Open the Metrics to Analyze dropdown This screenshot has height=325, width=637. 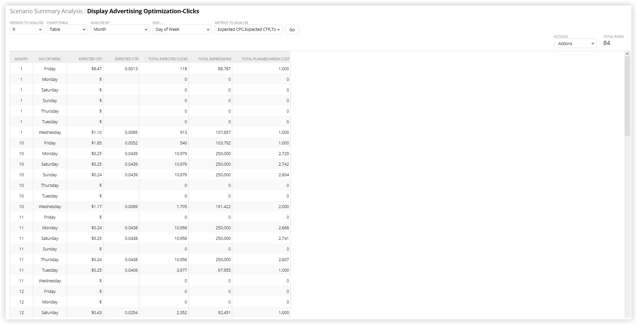248,29
